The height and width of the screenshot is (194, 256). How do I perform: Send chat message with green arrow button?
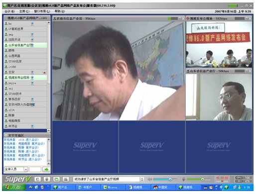click(46, 169)
